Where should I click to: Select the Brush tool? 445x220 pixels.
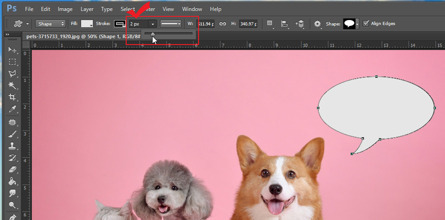(x=12, y=134)
